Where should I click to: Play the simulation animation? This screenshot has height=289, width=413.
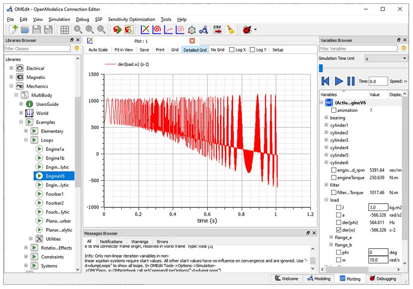tap(339, 81)
